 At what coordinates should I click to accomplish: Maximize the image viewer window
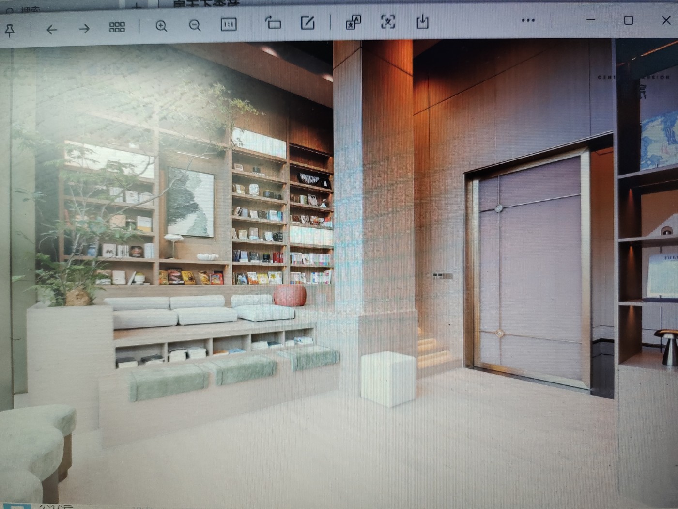[629, 20]
